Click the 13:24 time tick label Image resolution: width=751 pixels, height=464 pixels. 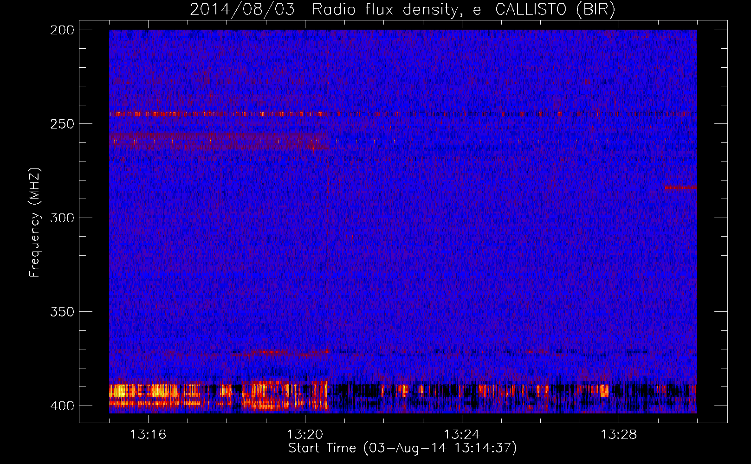coord(462,435)
